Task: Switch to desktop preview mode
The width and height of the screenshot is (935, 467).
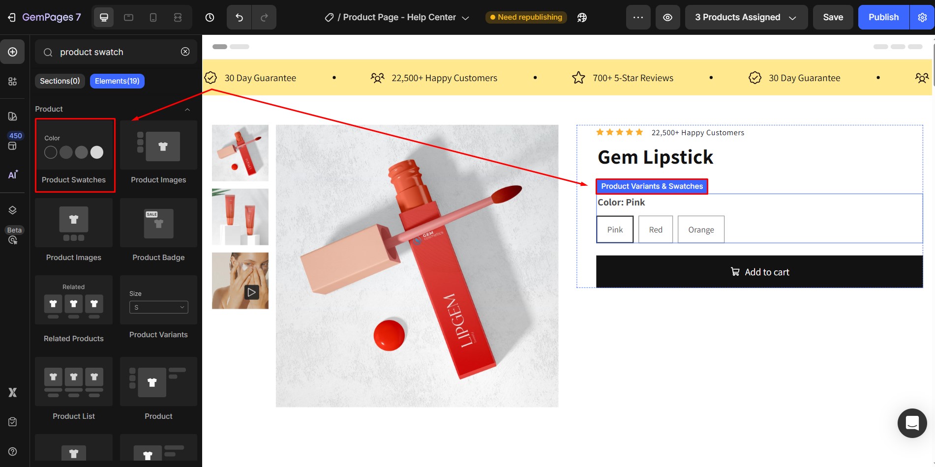Action: [104, 17]
